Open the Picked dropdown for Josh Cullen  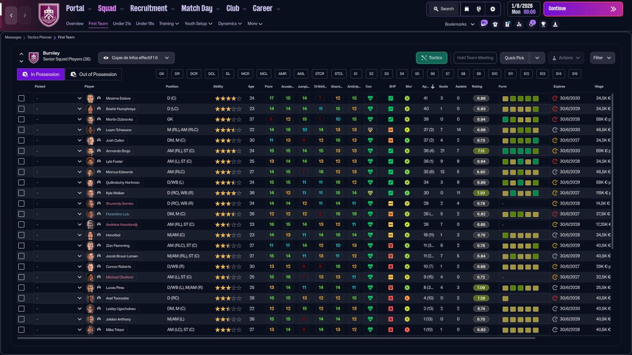[58, 141]
